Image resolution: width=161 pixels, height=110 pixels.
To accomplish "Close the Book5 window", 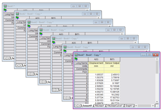I will click(134, 38).
